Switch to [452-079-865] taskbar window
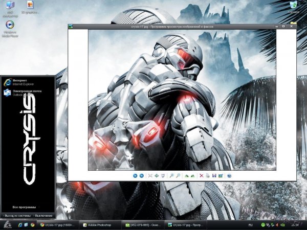307x230 pixels. coord(143,225)
